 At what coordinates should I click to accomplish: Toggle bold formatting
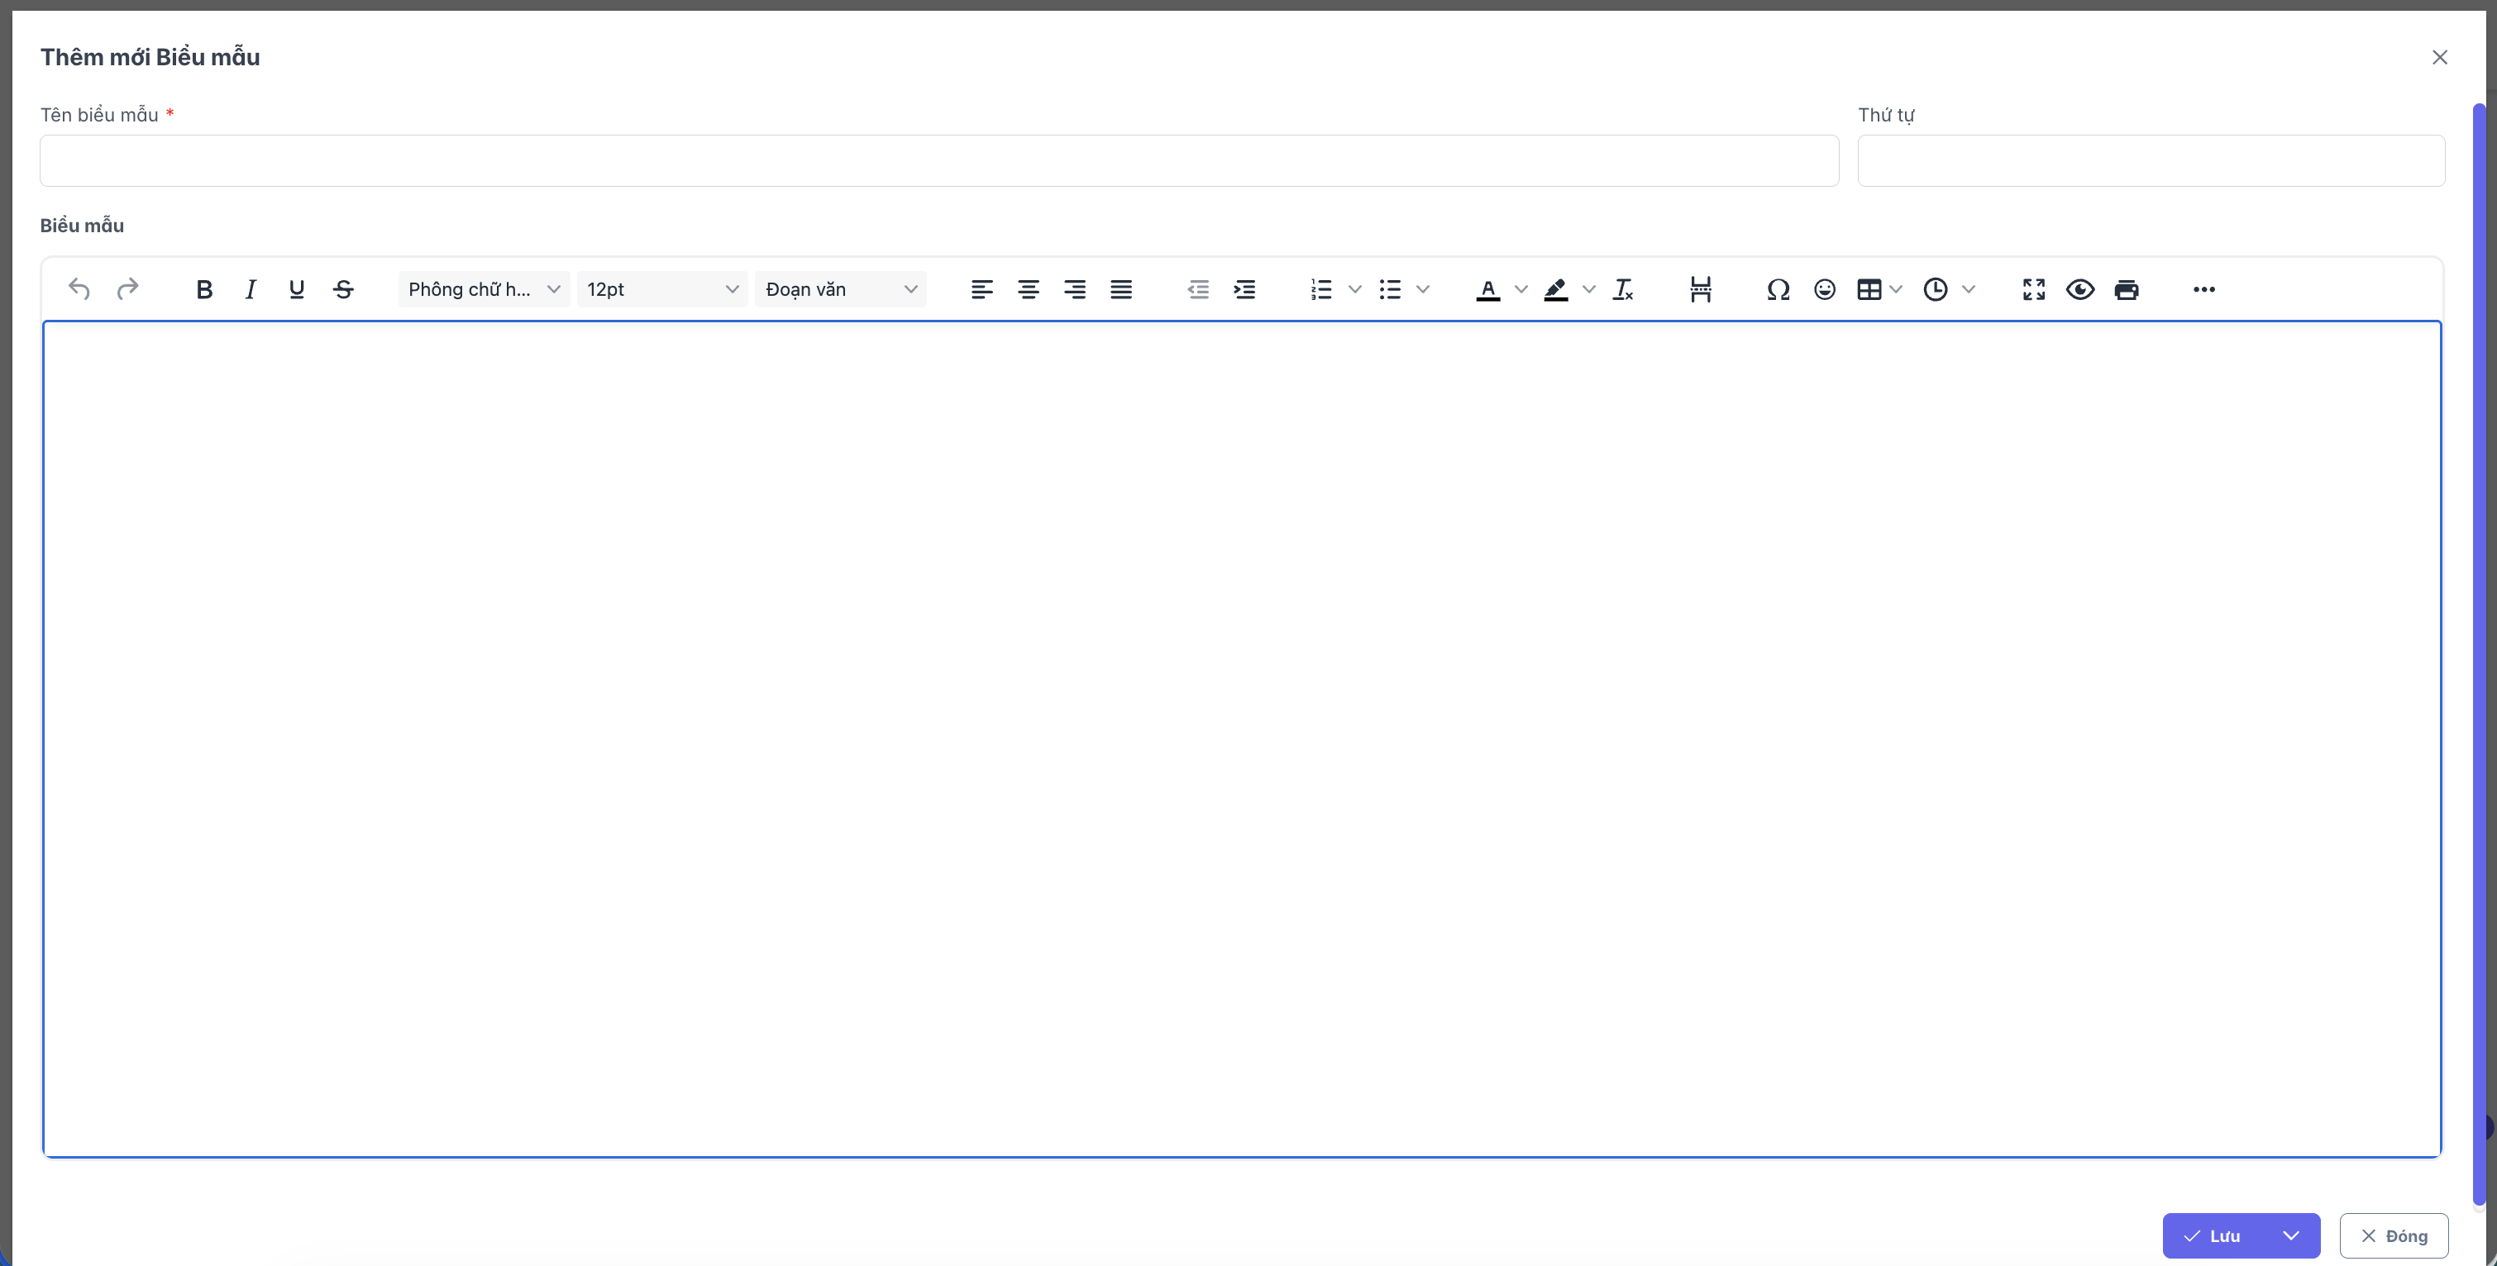203,288
